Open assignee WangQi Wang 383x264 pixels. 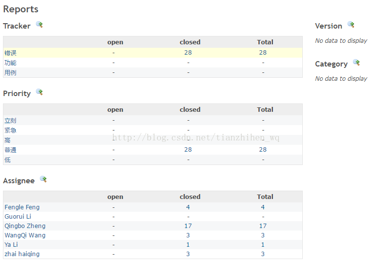25,235
